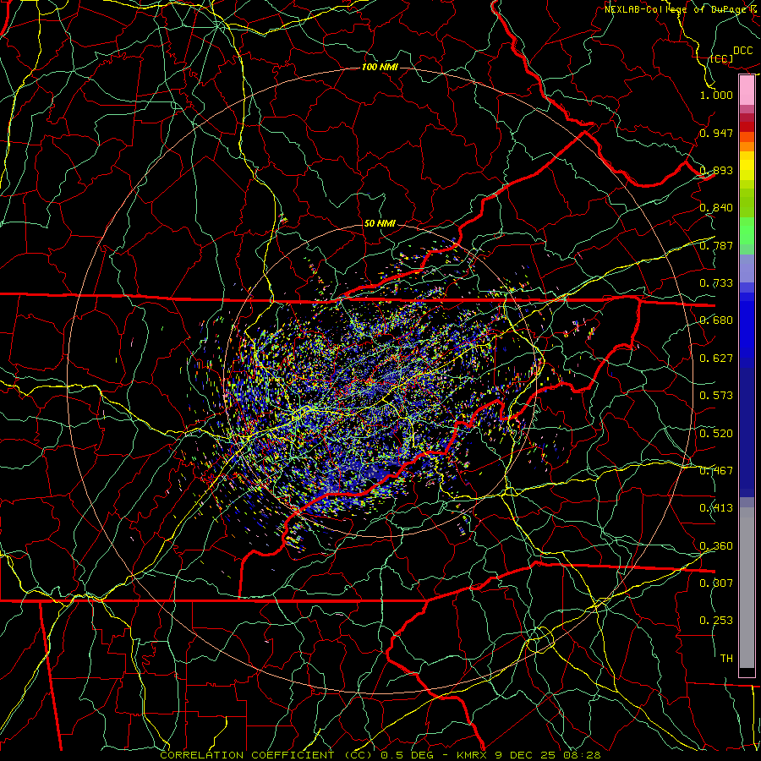
Task: Click the KMRX station identifier in the caption
Action: pyautogui.click(x=474, y=755)
